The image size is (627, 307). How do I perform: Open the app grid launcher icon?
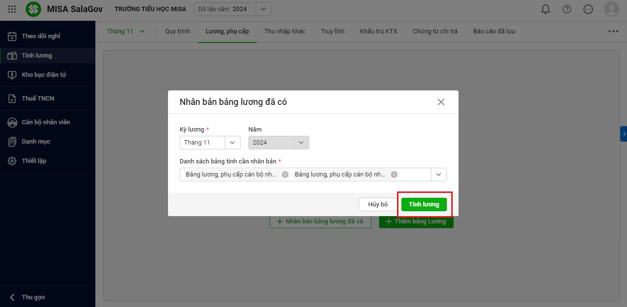click(x=12, y=9)
